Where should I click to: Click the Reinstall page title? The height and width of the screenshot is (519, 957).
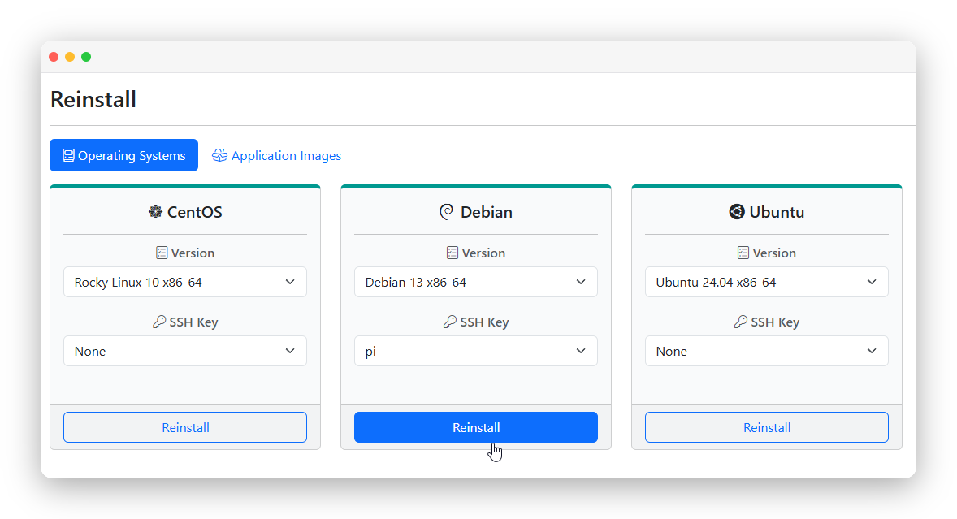(x=93, y=99)
